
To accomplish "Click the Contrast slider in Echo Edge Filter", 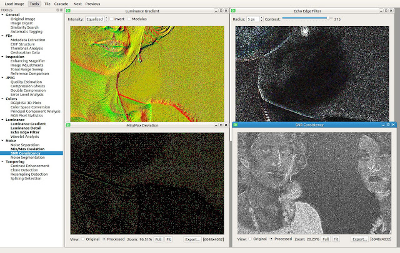I will point(307,18).
